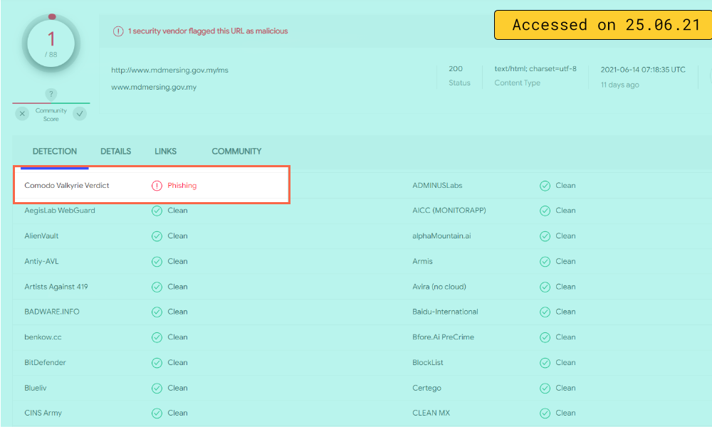Click the URL http://www.mdmersing.gov.my/ms
The width and height of the screenshot is (712, 427).
coord(170,70)
